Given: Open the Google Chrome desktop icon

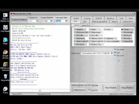Looking at the screenshot, I should (x=6, y=54).
